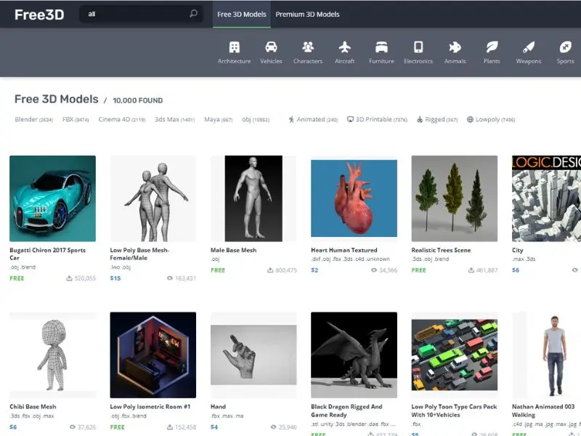
Task: Click views eye icon on Hand card
Action: tap(274, 427)
